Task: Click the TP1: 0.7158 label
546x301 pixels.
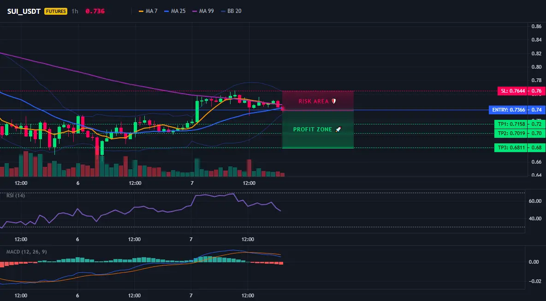Action: (x=511, y=124)
